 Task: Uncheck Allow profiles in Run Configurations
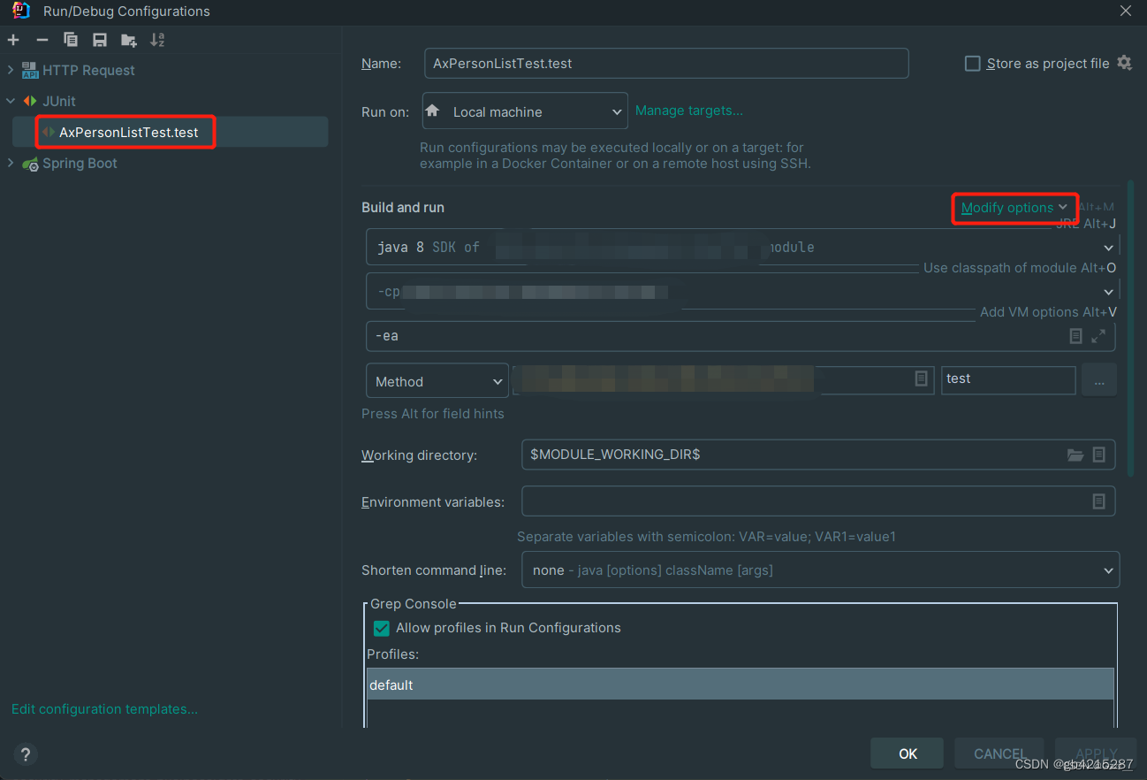(x=382, y=628)
